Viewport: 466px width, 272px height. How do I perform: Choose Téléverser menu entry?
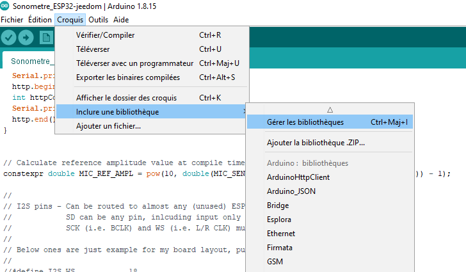[x=152, y=49]
